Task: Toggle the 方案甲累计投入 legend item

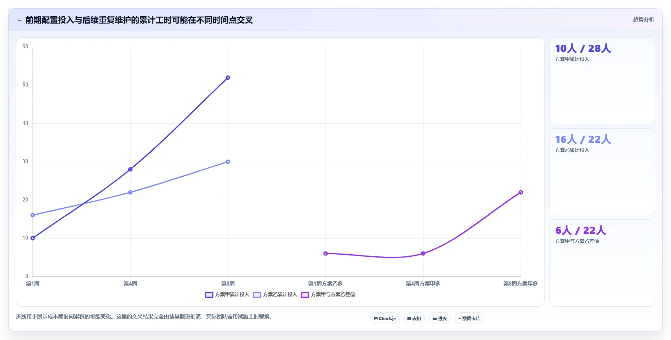Action: (227, 295)
